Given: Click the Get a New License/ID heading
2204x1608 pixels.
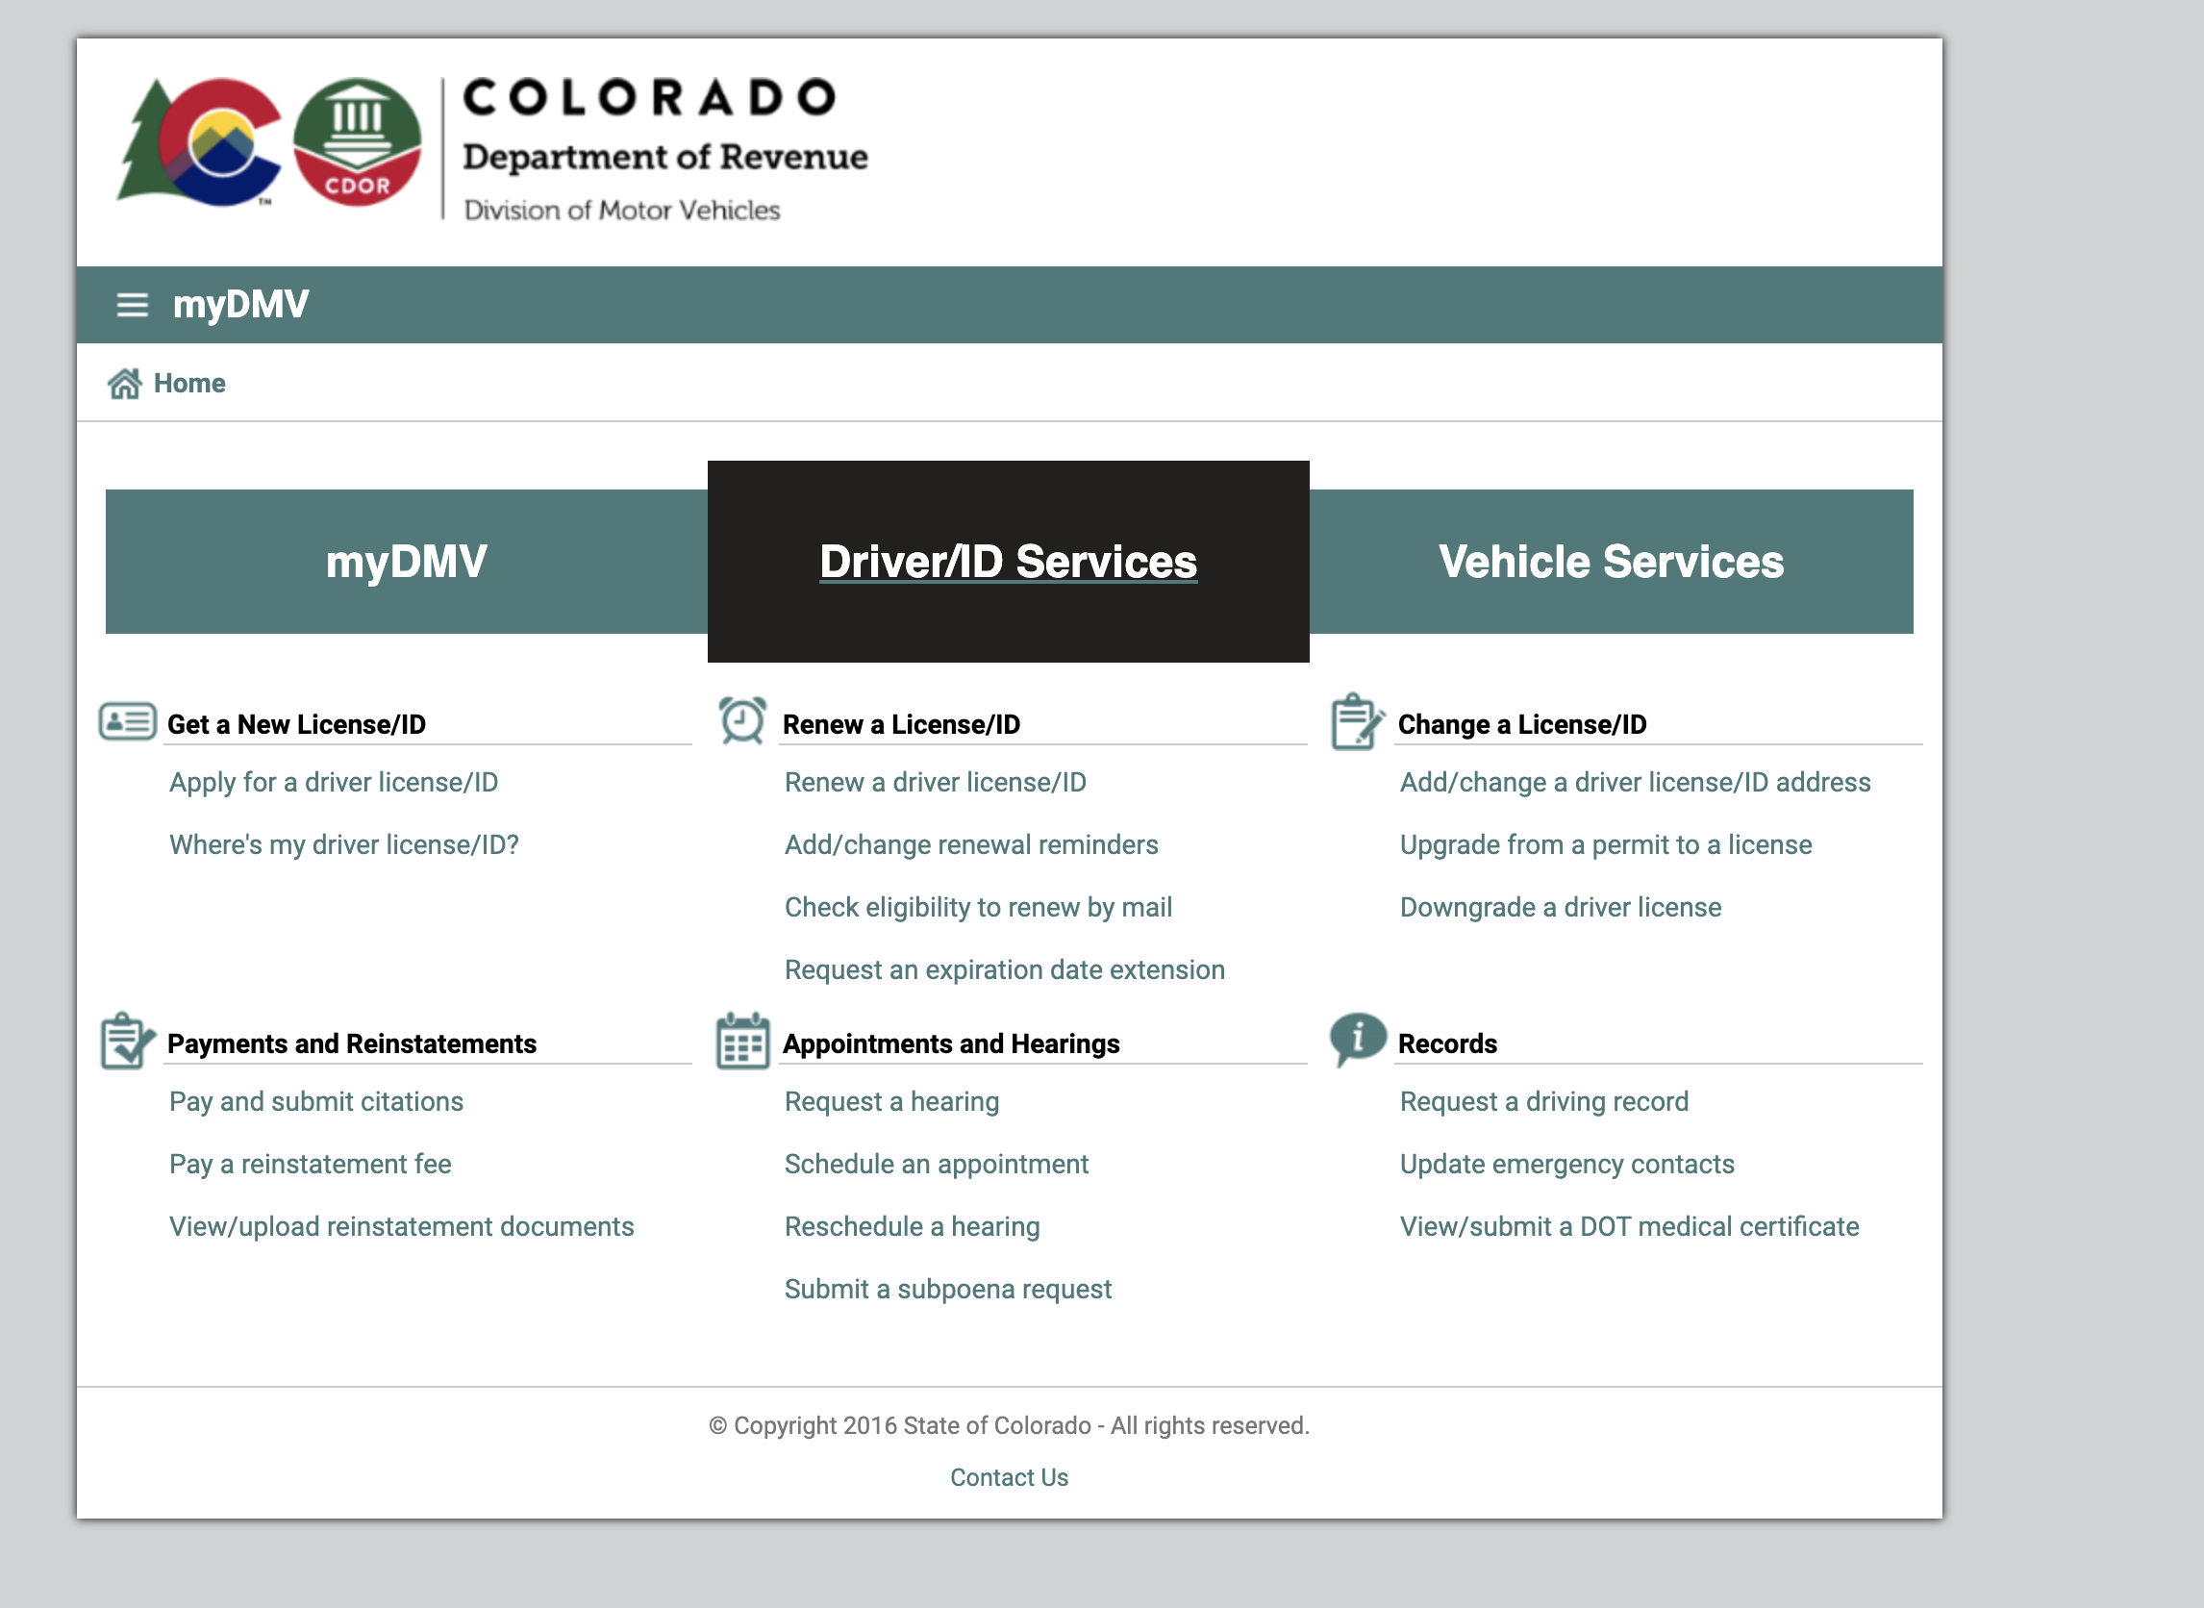Looking at the screenshot, I should pos(297,724).
